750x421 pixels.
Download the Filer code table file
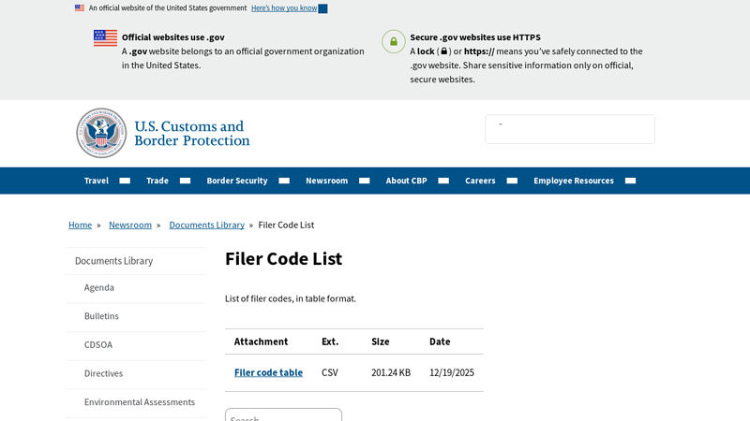coord(268,372)
